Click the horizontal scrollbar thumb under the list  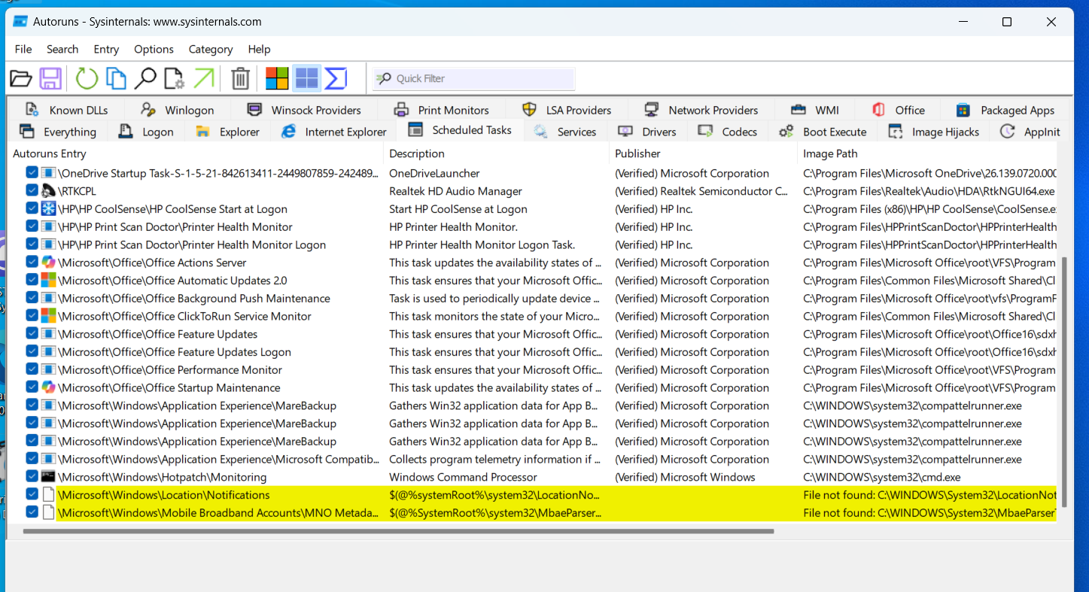[398, 531]
